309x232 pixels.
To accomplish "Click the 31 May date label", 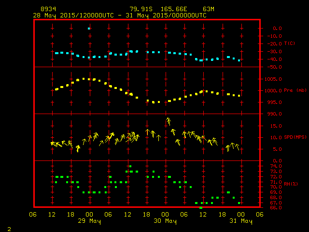I will point(241,221).
